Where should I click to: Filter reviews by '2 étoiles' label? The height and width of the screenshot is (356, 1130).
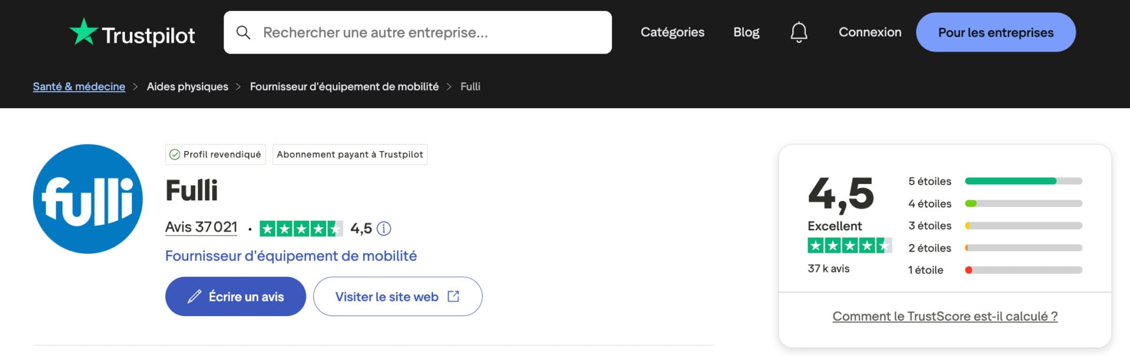tap(930, 248)
